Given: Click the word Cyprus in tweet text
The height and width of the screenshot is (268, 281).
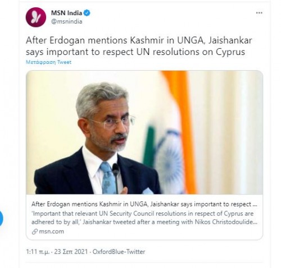Looking at the screenshot, I should pyautogui.click(x=230, y=52).
